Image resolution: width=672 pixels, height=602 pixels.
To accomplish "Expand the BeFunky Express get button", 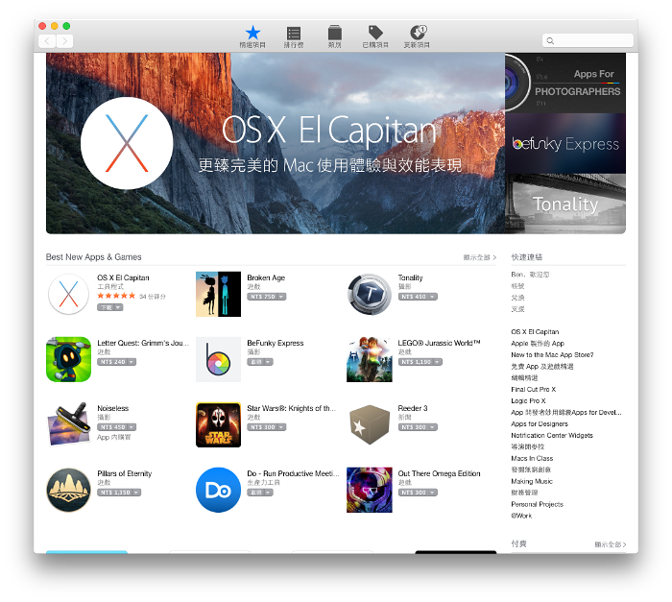I will click(x=260, y=362).
